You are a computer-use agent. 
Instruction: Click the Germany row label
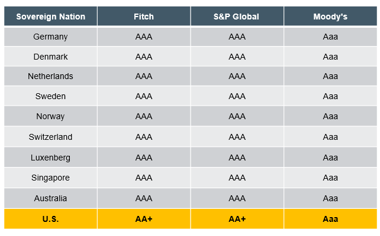(51, 37)
